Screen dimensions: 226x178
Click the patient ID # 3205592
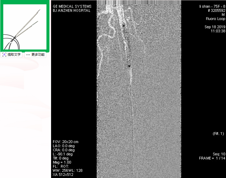click(216, 10)
